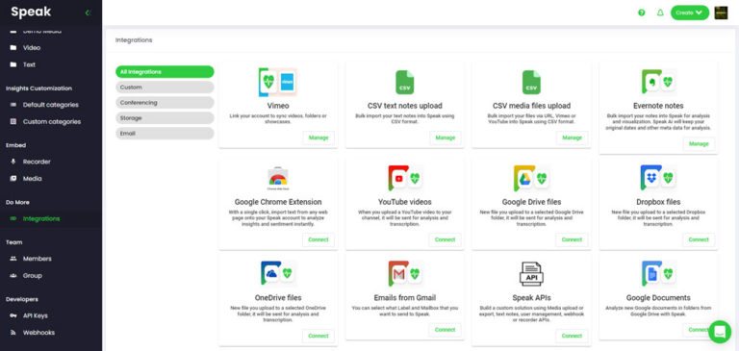
Task: Collapse the sidebar with the double-chevron icon
Action: [x=88, y=13]
